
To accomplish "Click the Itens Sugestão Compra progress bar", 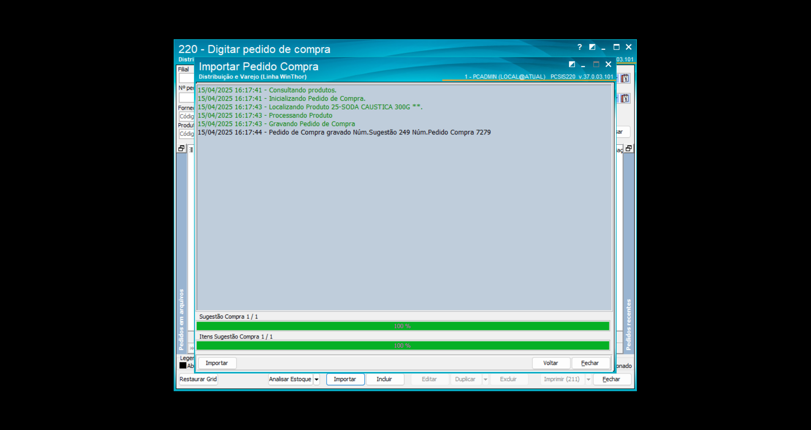I will 403,346.
